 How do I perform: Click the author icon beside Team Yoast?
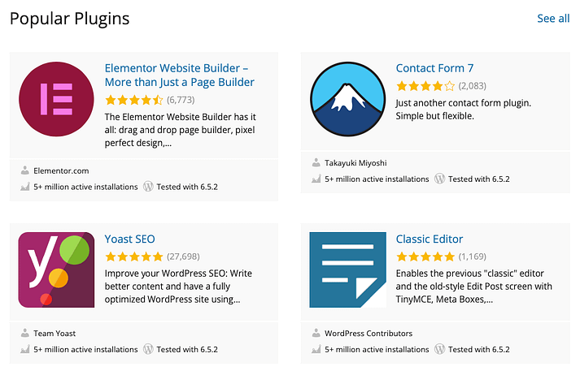tap(24, 333)
